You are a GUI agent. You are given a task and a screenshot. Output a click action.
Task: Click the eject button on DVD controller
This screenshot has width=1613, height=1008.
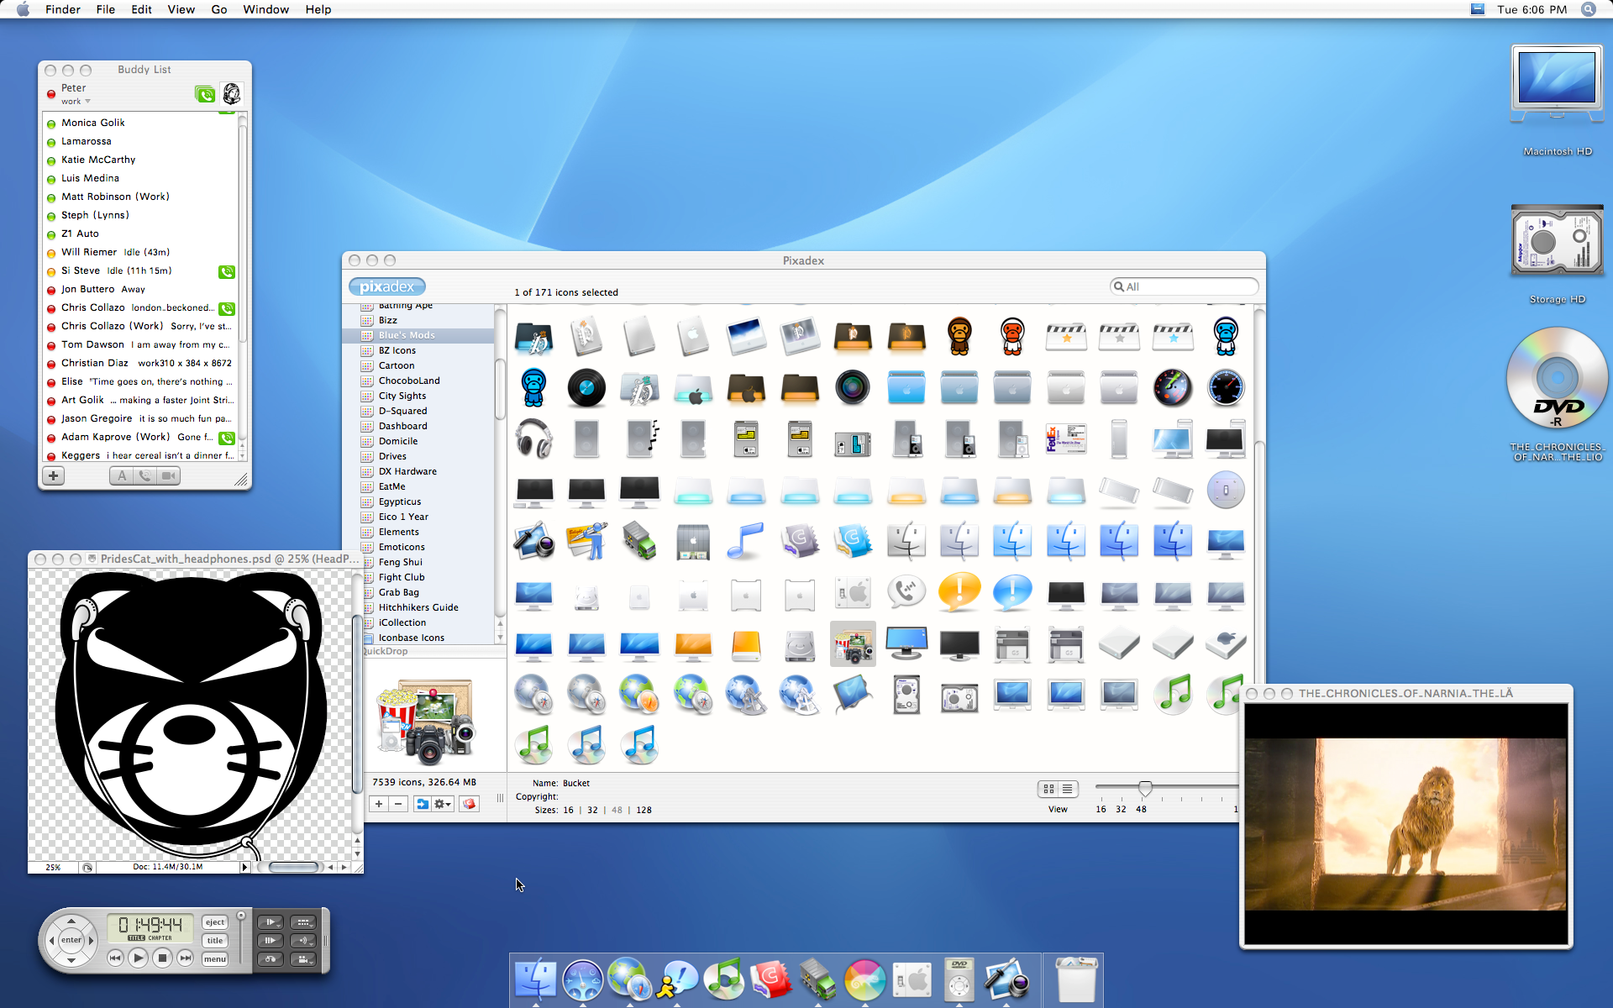click(215, 922)
